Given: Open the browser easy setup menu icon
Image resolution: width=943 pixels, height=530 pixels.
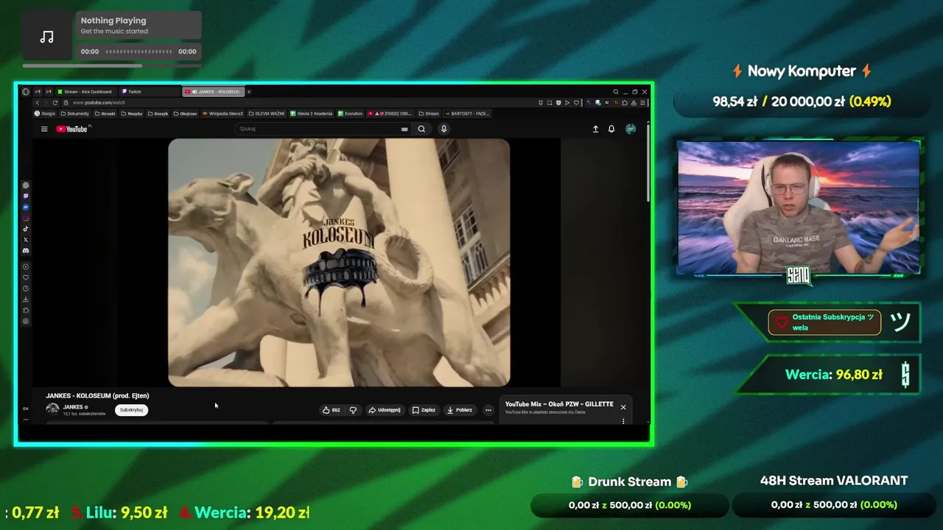Looking at the screenshot, I should [x=642, y=102].
